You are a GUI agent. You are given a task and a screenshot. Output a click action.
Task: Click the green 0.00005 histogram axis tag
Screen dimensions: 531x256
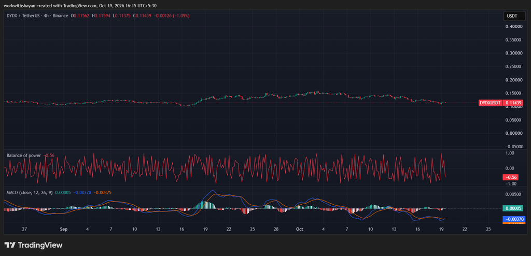(512, 208)
